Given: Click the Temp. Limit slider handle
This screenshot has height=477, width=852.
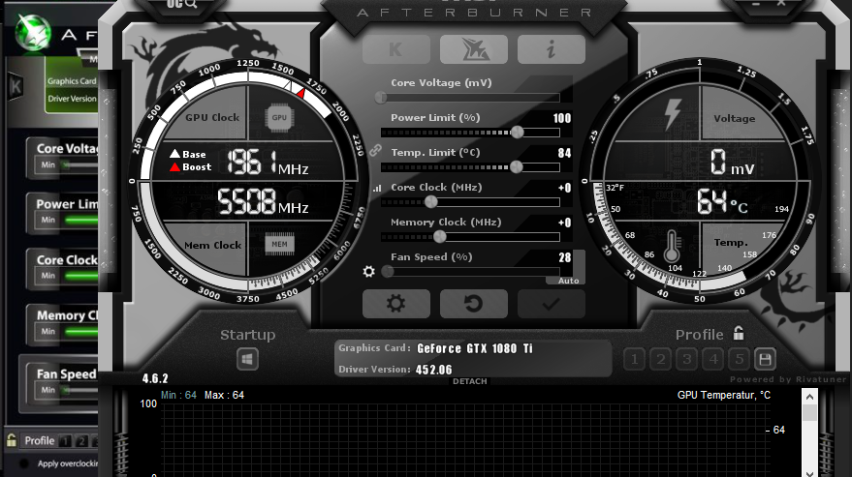Looking at the screenshot, I should pyautogui.click(x=517, y=167).
